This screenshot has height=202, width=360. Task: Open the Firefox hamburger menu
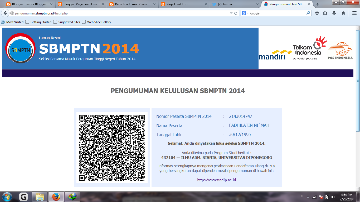(x=354, y=13)
